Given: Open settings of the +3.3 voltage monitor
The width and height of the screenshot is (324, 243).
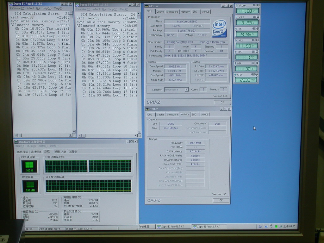Looking at the screenshot, I should click(254, 17).
